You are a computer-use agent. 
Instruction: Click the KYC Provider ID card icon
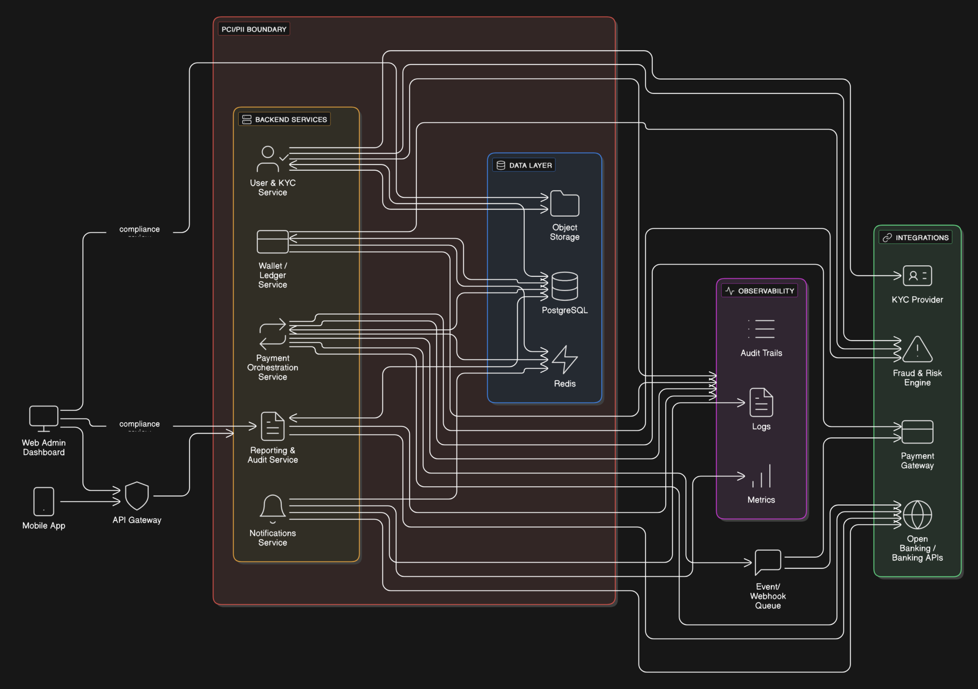click(x=917, y=276)
